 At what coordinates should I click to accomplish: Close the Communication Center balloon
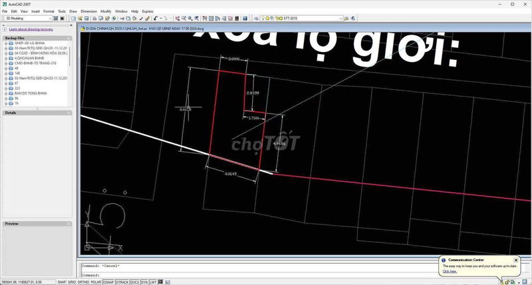[x=516, y=260]
